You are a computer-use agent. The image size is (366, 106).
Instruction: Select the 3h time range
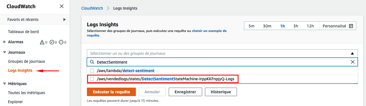coord(296,26)
